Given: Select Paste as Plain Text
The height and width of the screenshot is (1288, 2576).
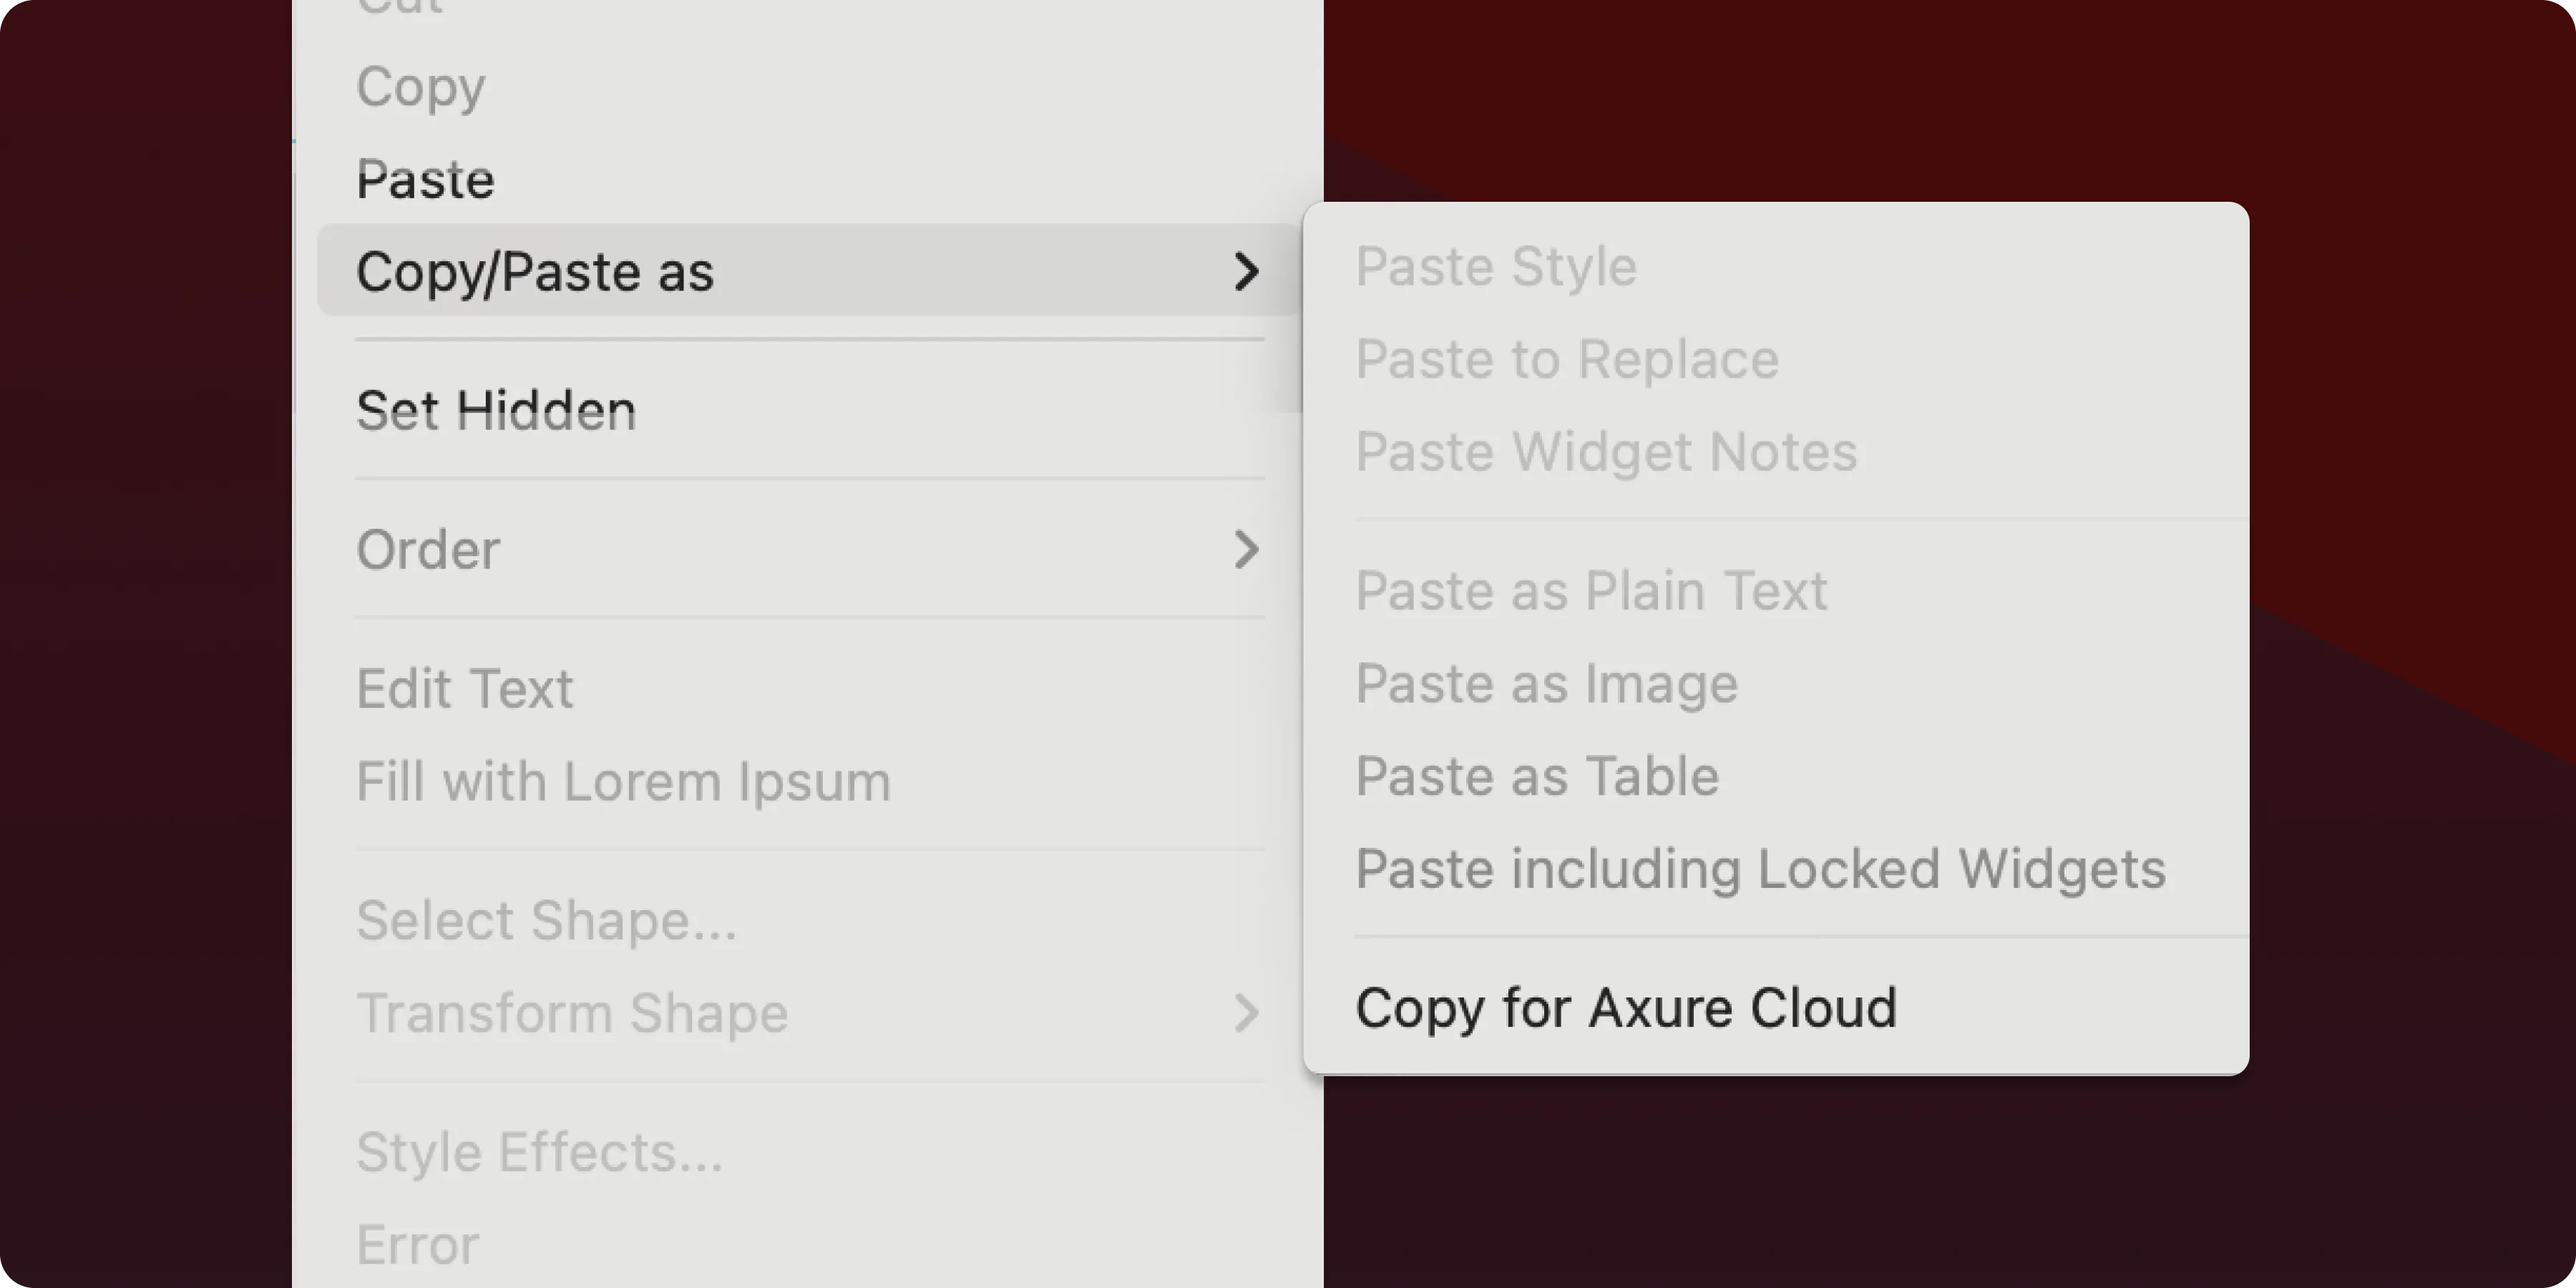Looking at the screenshot, I should coord(1592,591).
